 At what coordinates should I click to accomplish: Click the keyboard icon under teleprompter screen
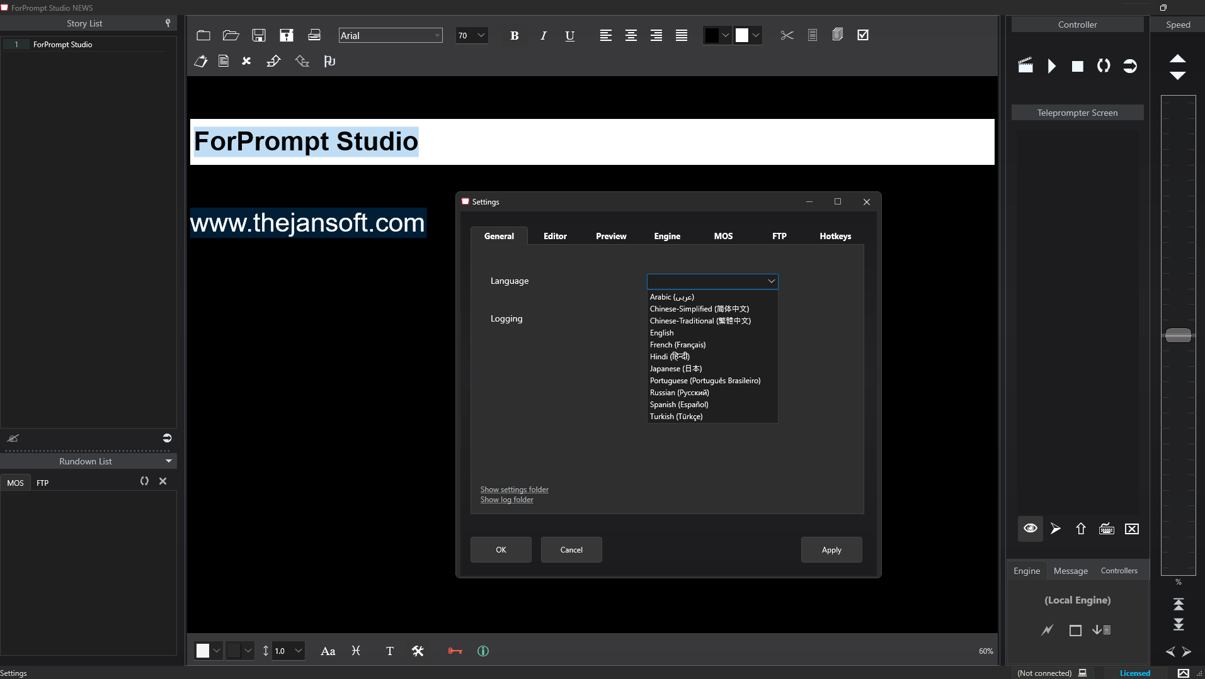click(1107, 529)
